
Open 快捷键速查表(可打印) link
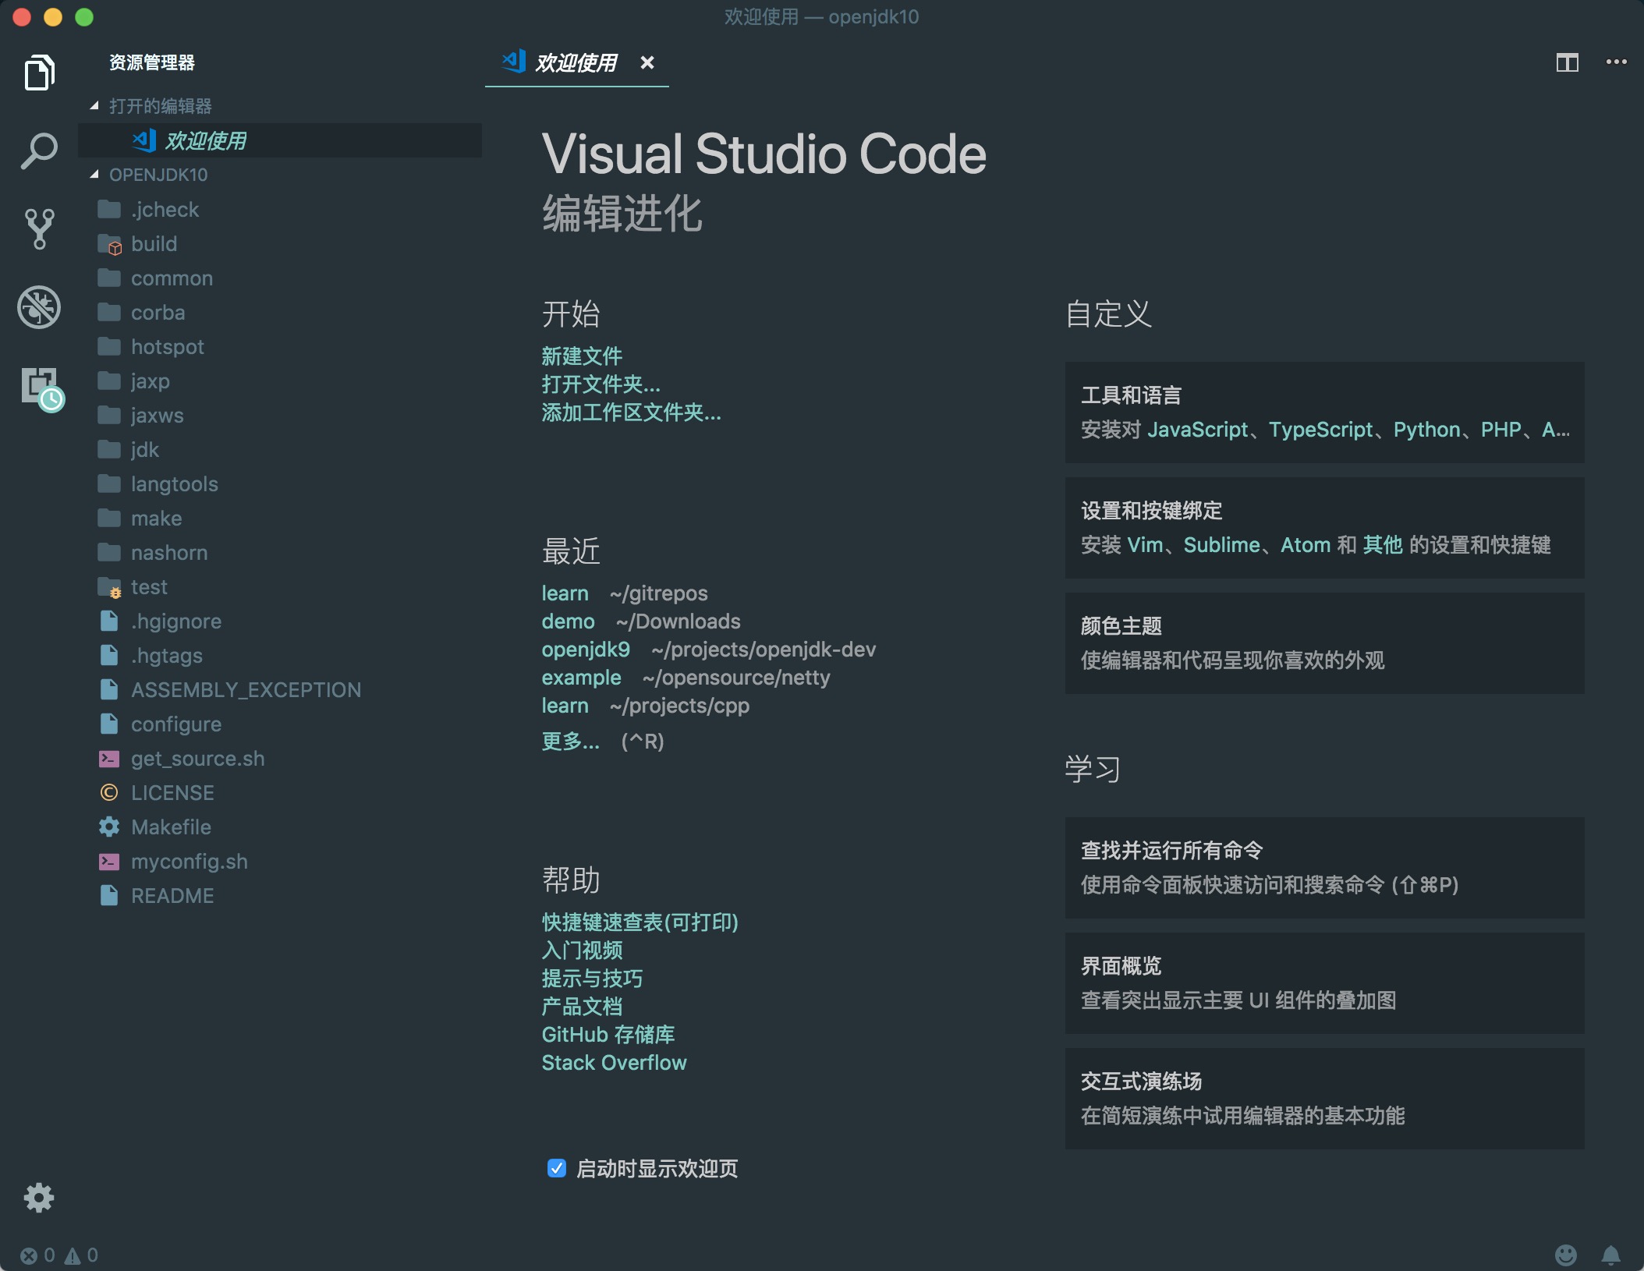pos(640,922)
